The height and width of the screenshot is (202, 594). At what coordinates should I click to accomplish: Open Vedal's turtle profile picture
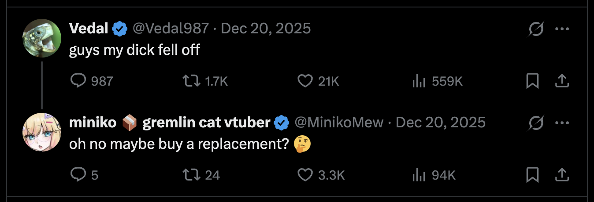(x=41, y=38)
